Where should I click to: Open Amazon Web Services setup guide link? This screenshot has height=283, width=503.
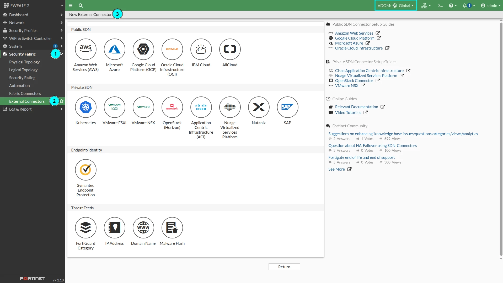pos(354,33)
